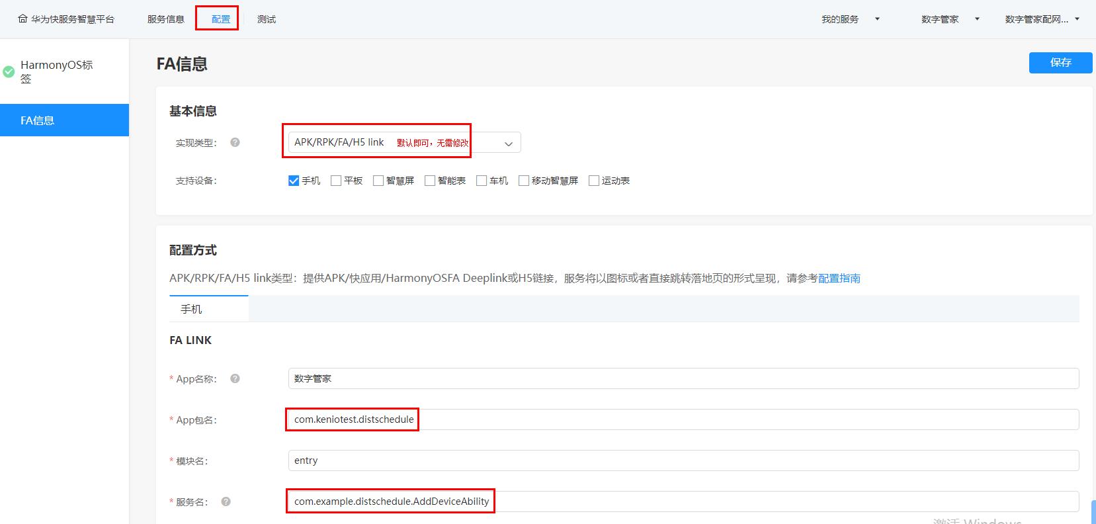
Task: Select the 手机 configuration tab
Action: pyautogui.click(x=209, y=309)
